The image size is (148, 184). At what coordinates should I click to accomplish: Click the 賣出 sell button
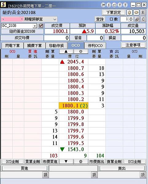(122, 168)
